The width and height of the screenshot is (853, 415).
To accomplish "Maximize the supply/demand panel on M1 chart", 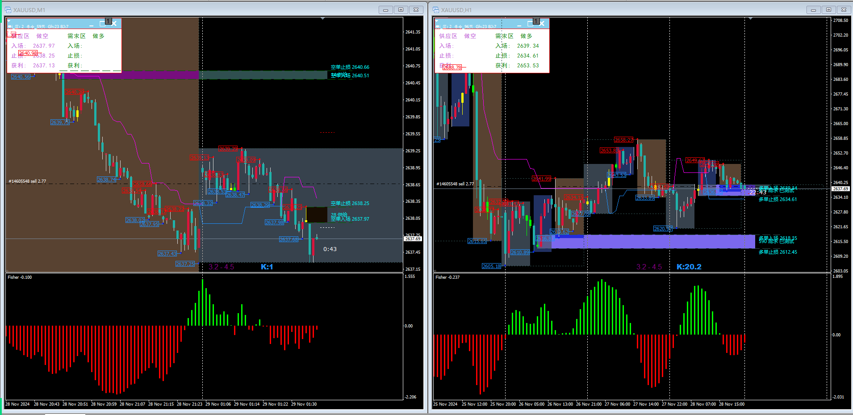I will [102, 23].
